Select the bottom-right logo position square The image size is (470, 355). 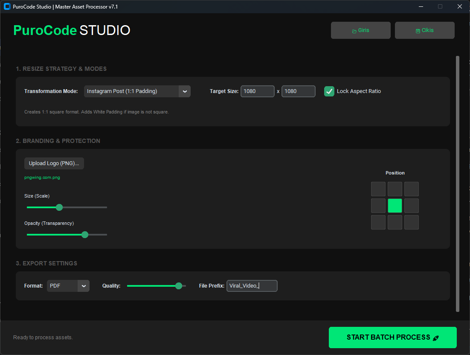pos(411,222)
